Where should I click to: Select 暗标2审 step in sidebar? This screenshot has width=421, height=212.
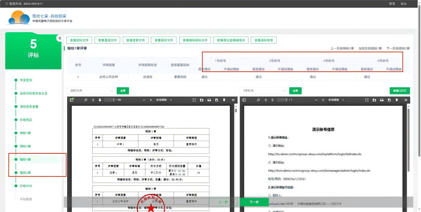coord(25,173)
